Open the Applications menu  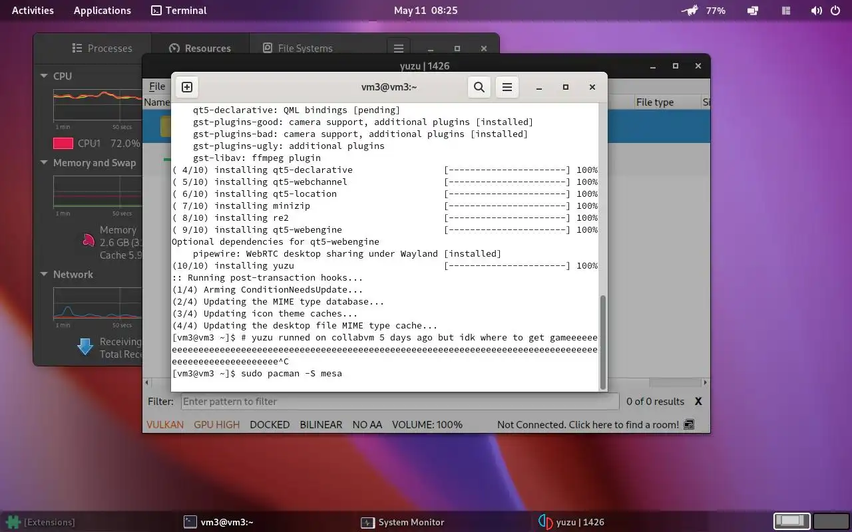click(103, 11)
